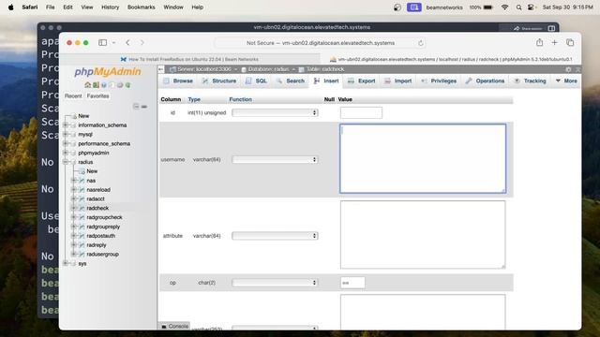Click the radgroupcheck table icon in tree
The height and width of the screenshot is (337, 600).
(x=82, y=217)
